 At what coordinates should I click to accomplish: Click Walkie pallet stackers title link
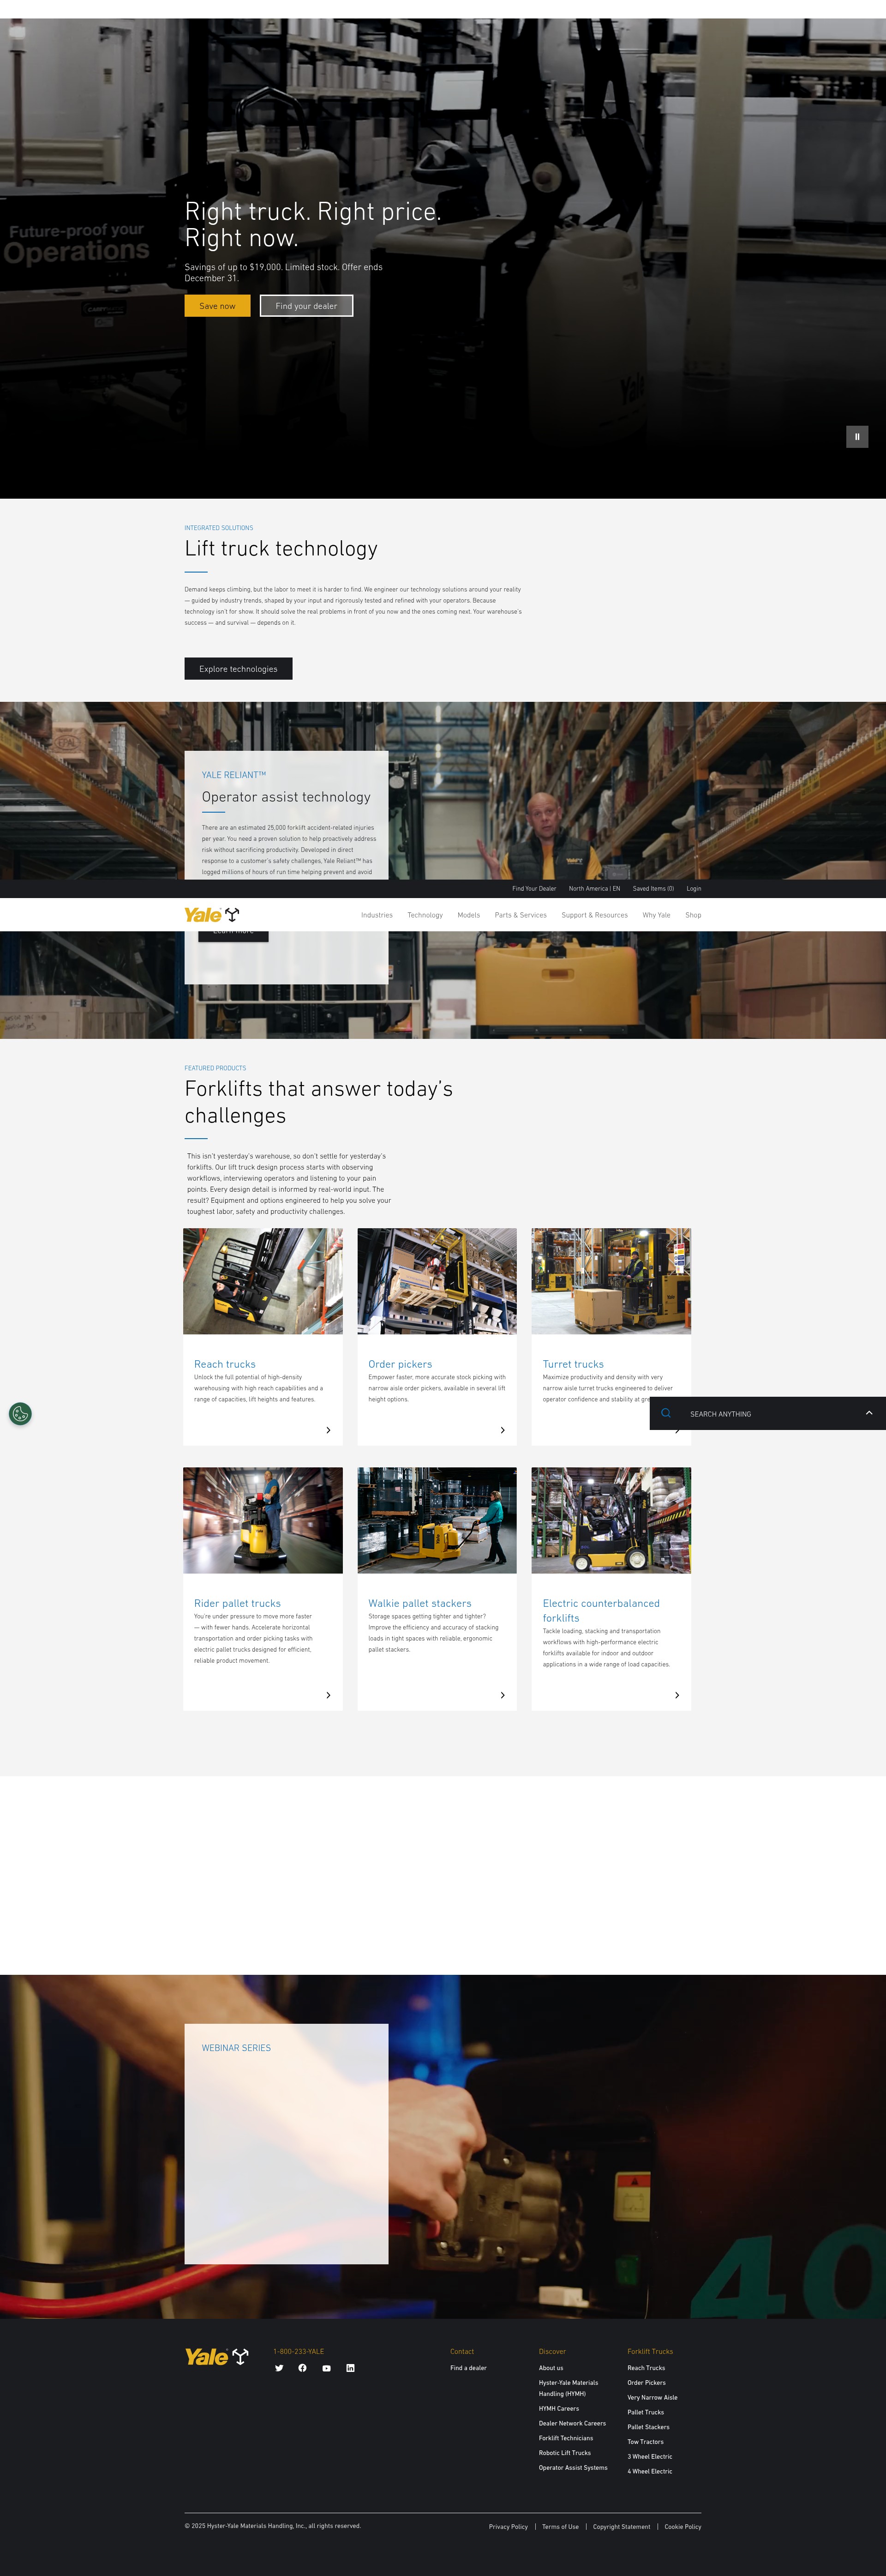pos(419,1603)
